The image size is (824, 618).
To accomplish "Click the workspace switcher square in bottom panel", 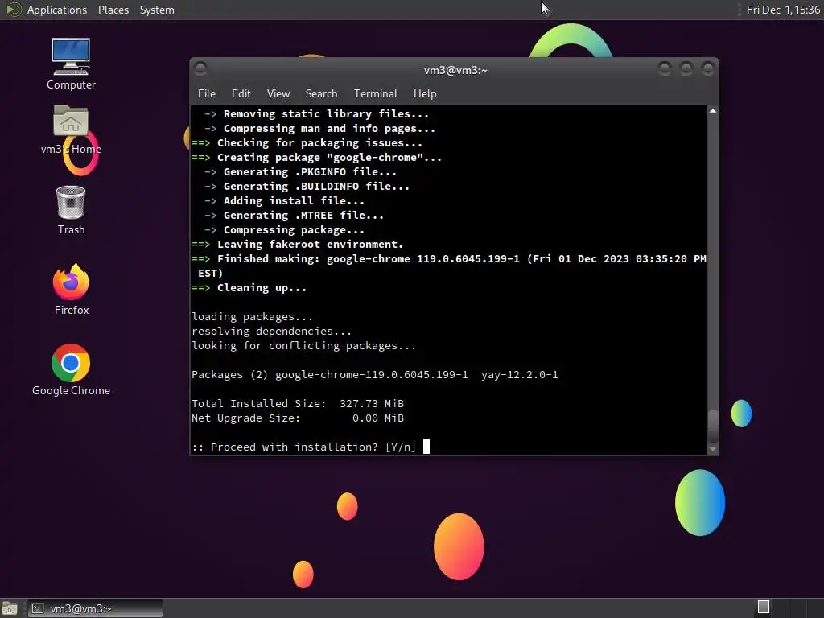I will (764, 607).
